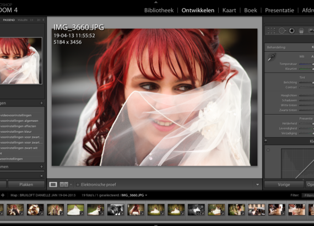Adjust the Levendigheid slider
314x226 pixels.
pyautogui.click(x=306, y=128)
